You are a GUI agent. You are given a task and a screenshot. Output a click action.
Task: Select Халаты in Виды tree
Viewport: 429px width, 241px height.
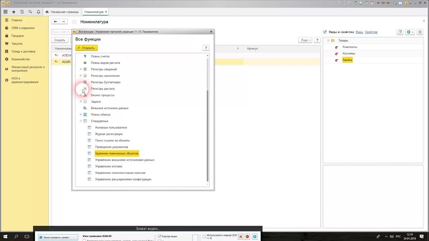click(347, 60)
